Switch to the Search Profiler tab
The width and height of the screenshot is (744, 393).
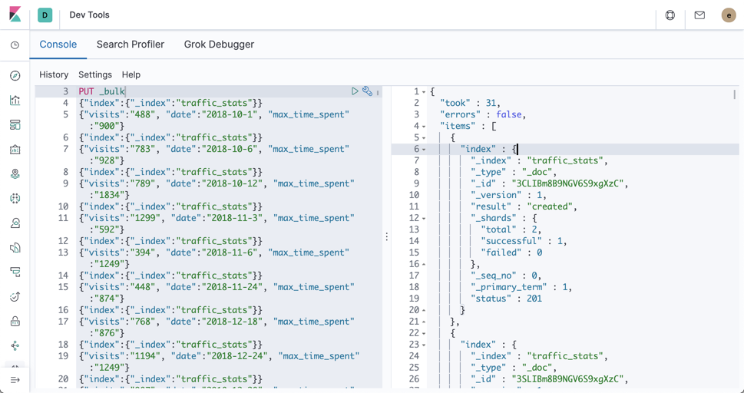point(131,45)
